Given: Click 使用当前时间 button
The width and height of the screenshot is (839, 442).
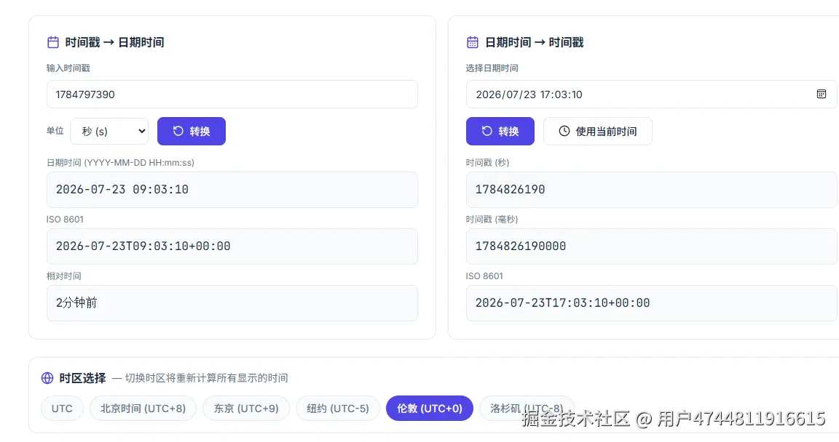Looking at the screenshot, I should (598, 131).
